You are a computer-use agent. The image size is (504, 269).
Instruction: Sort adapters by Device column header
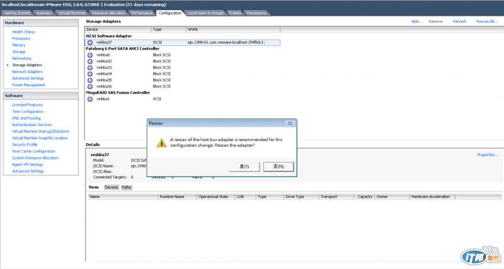pos(118,29)
